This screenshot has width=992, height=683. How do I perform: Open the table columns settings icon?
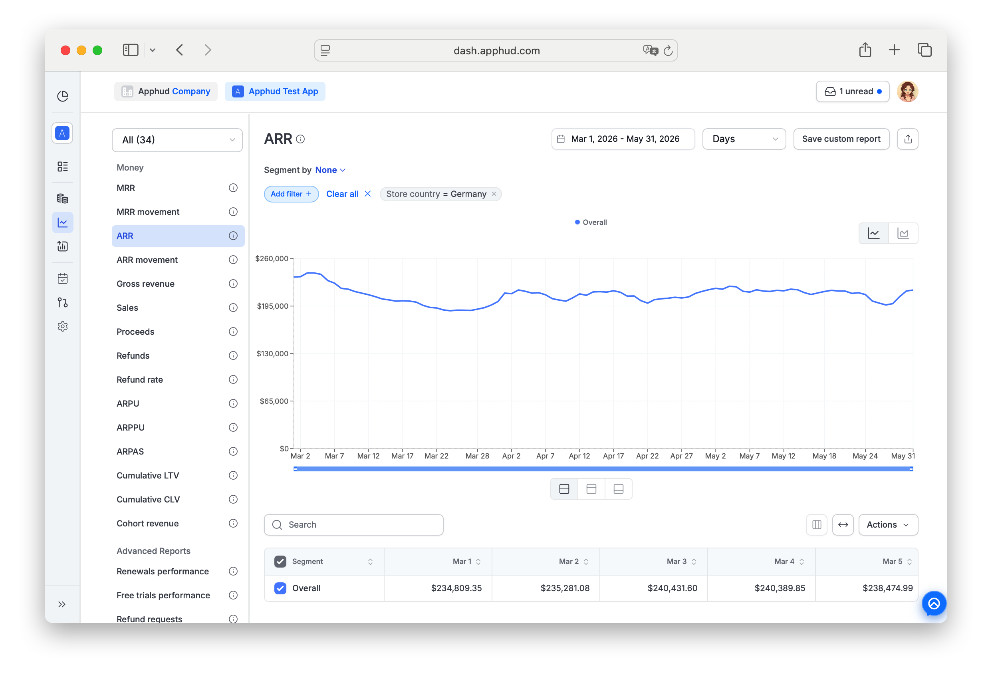coord(817,525)
